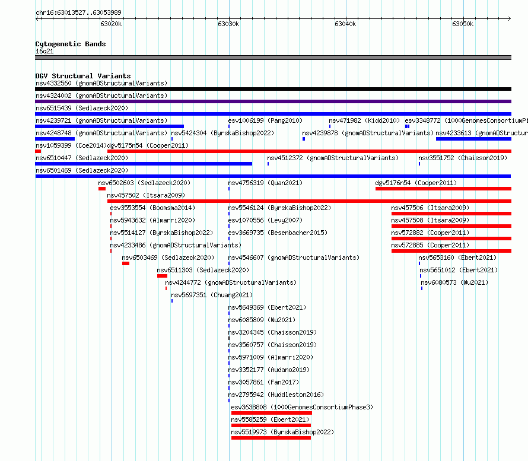This screenshot has width=528, height=461.
Task: Open nsv5697351 (Chuang2021) label
Action: (x=212, y=295)
